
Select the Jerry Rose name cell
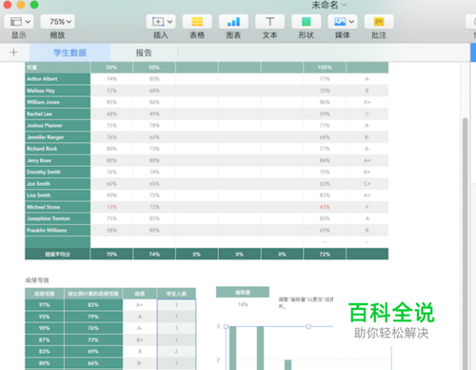pos(57,160)
